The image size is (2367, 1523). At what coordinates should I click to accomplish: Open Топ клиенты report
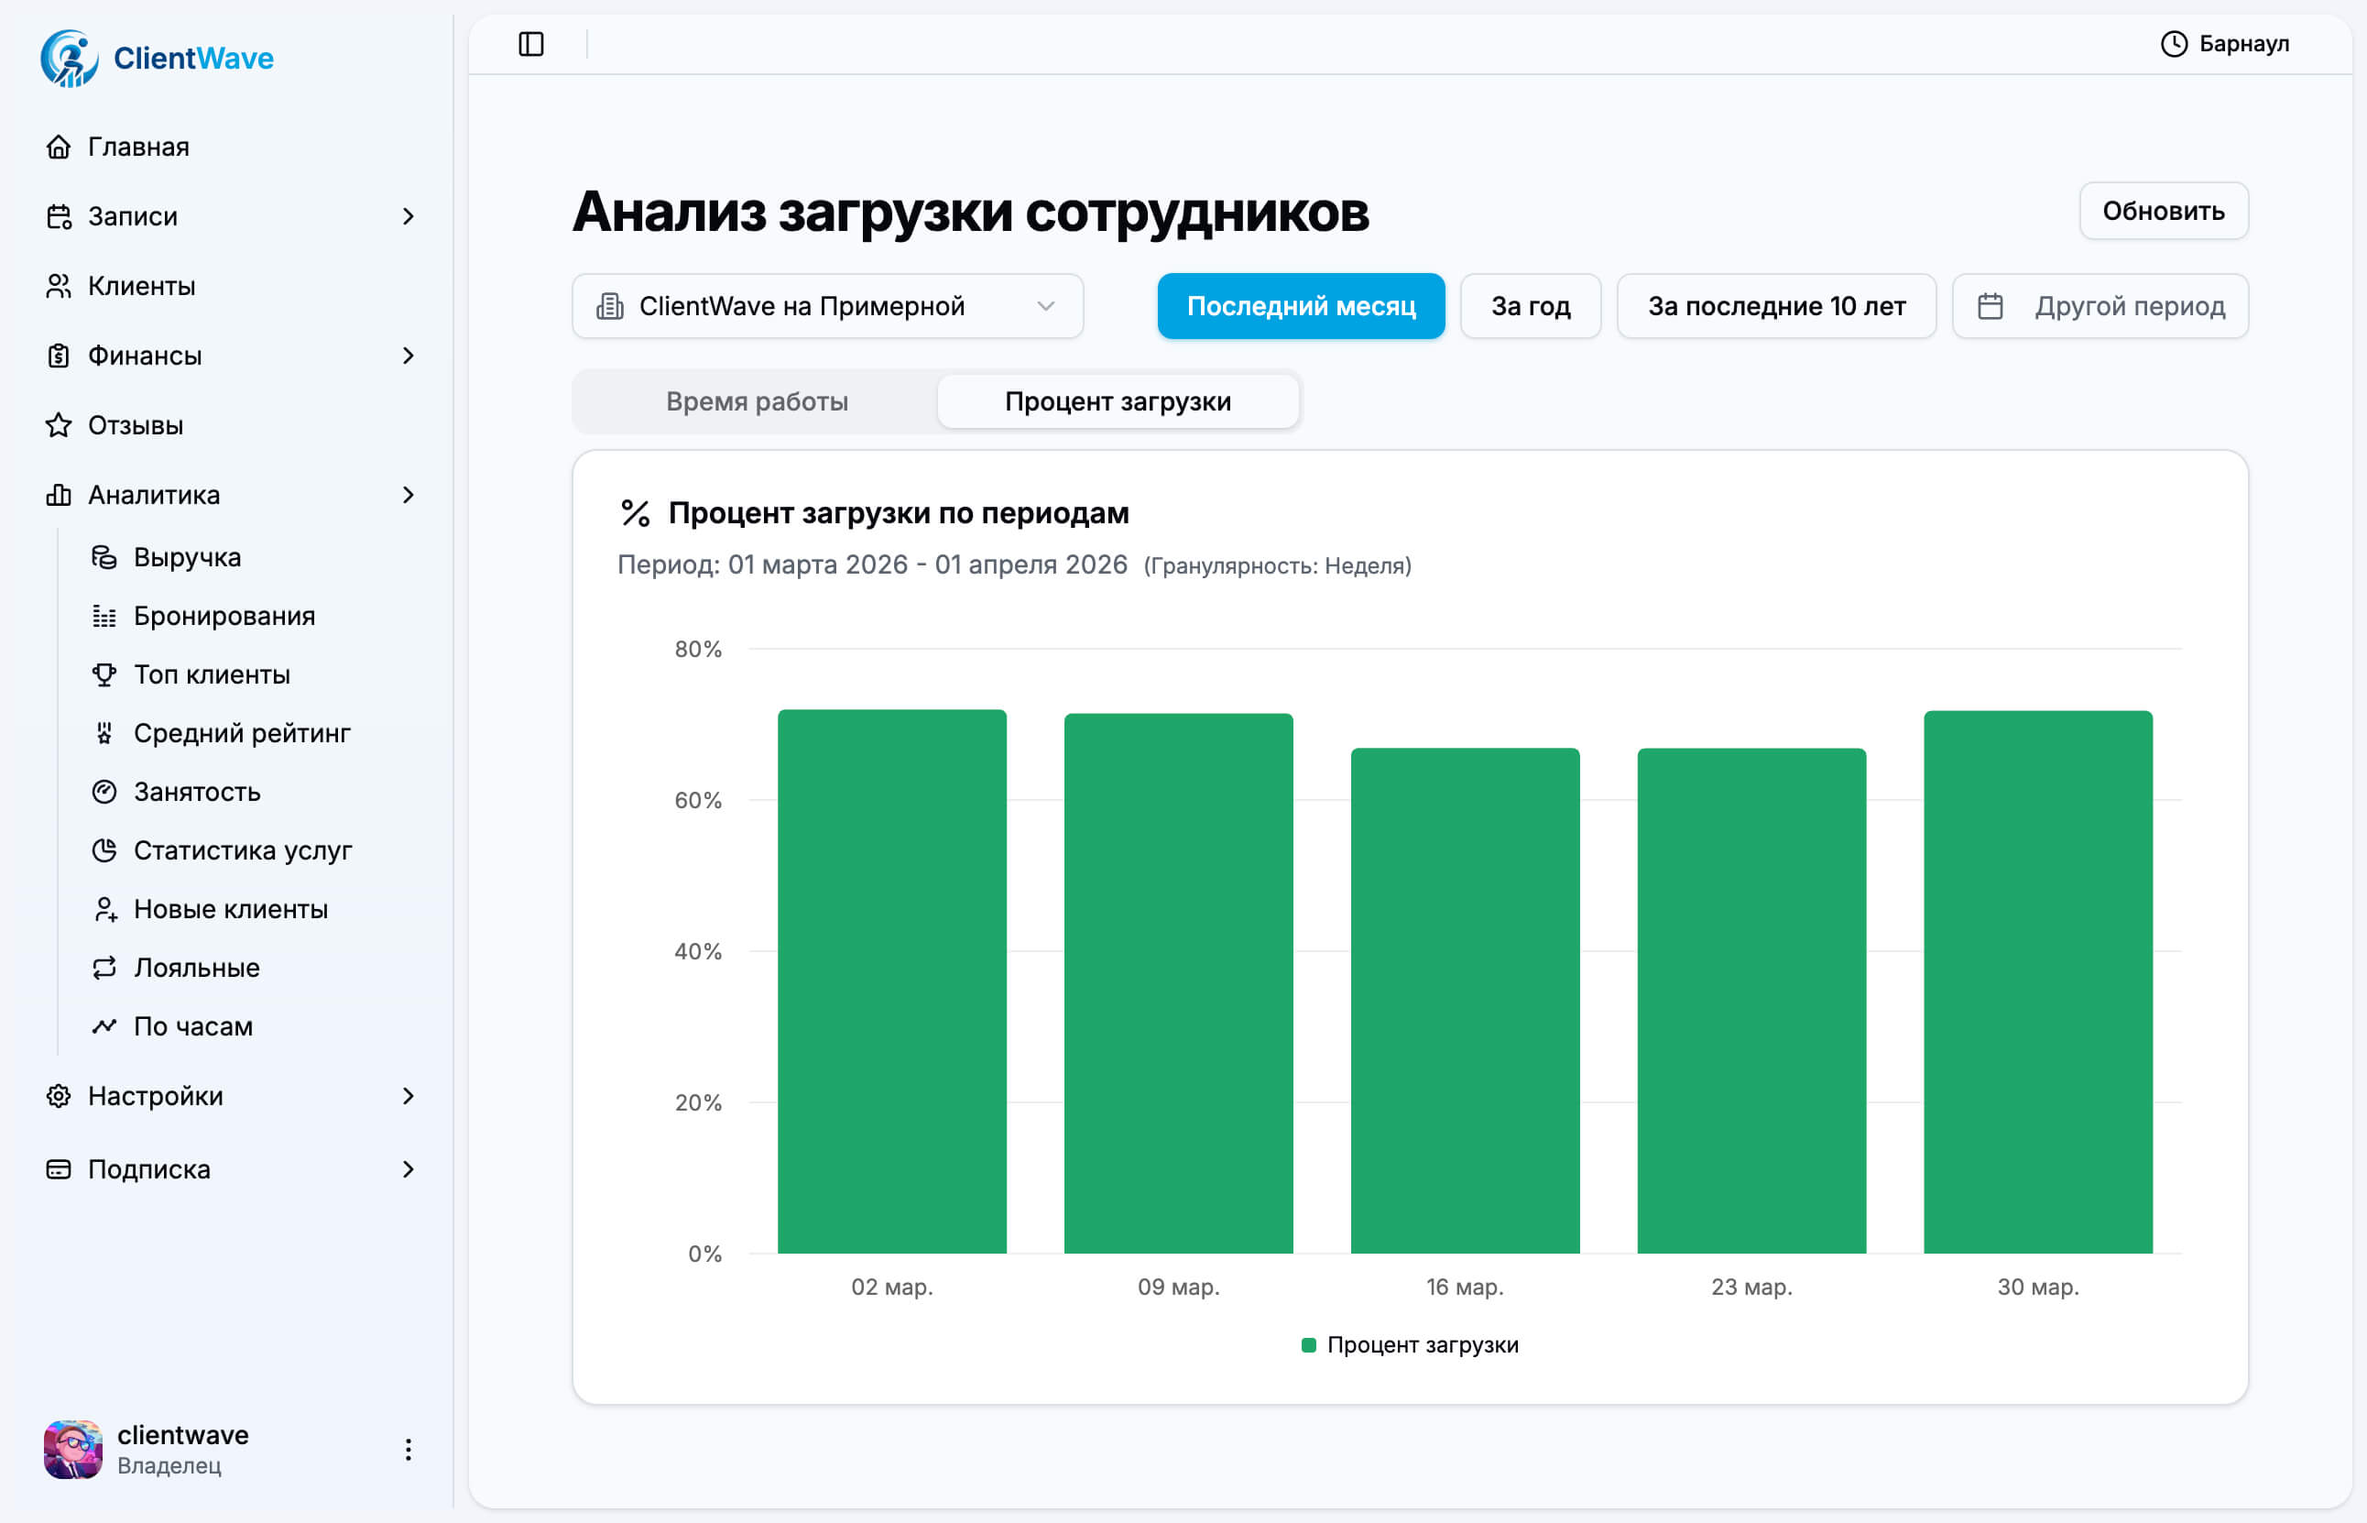click(x=211, y=674)
